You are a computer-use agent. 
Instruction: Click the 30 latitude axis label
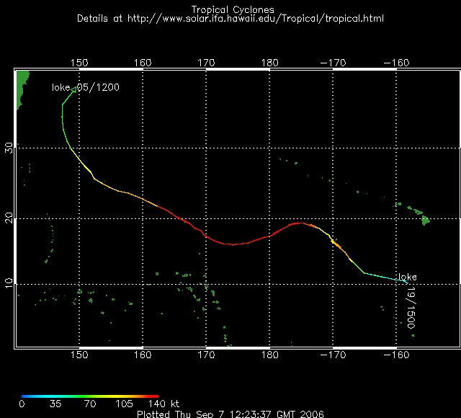(9, 147)
